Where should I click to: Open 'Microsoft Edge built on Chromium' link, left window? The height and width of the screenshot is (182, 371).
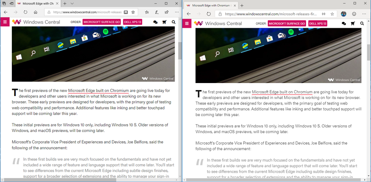coord(98,91)
